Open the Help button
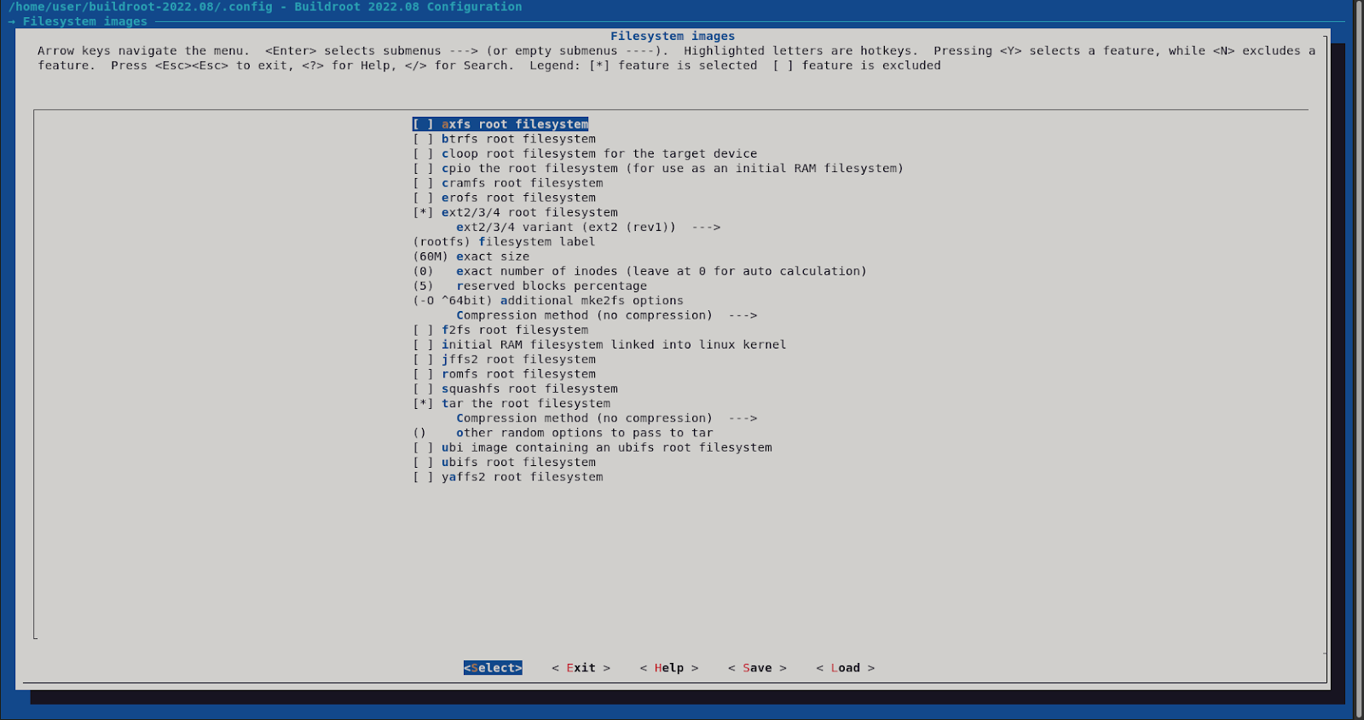 pyautogui.click(x=668, y=668)
